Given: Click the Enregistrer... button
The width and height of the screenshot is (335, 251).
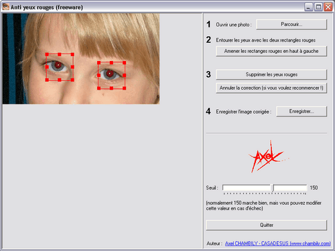Looking at the screenshot, I should (301, 111).
